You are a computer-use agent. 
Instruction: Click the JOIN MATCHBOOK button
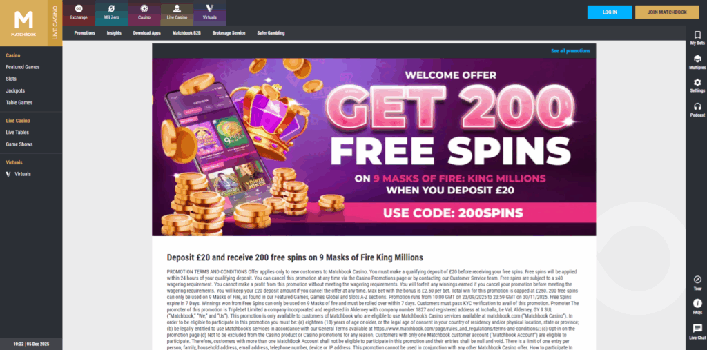pyautogui.click(x=667, y=12)
